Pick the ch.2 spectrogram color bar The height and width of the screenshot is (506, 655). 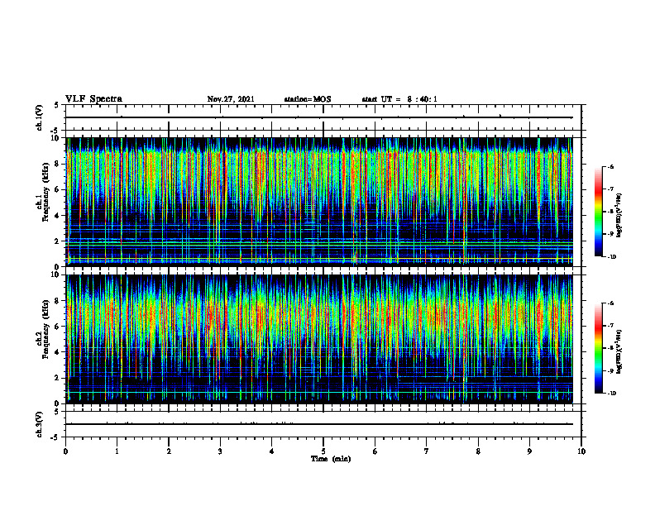tap(598, 348)
